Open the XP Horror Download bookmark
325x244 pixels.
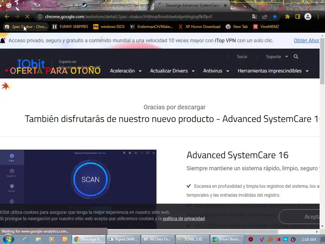(200, 27)
